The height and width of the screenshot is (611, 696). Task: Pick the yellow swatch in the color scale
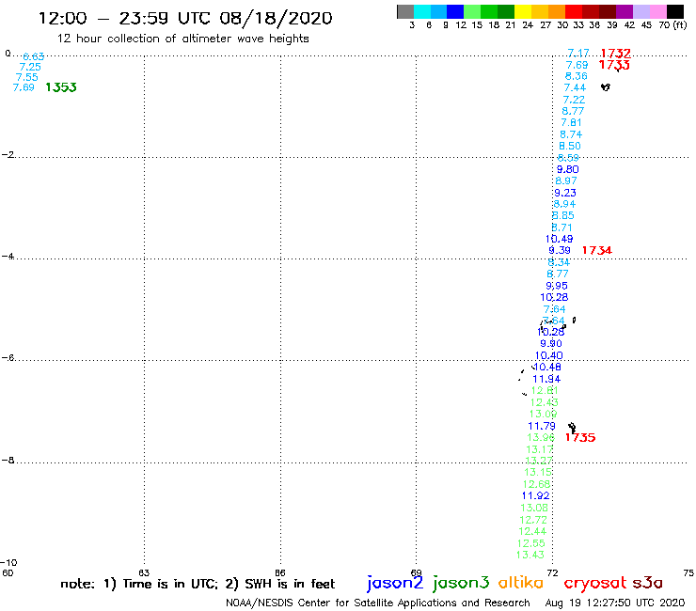pos(522,11)
